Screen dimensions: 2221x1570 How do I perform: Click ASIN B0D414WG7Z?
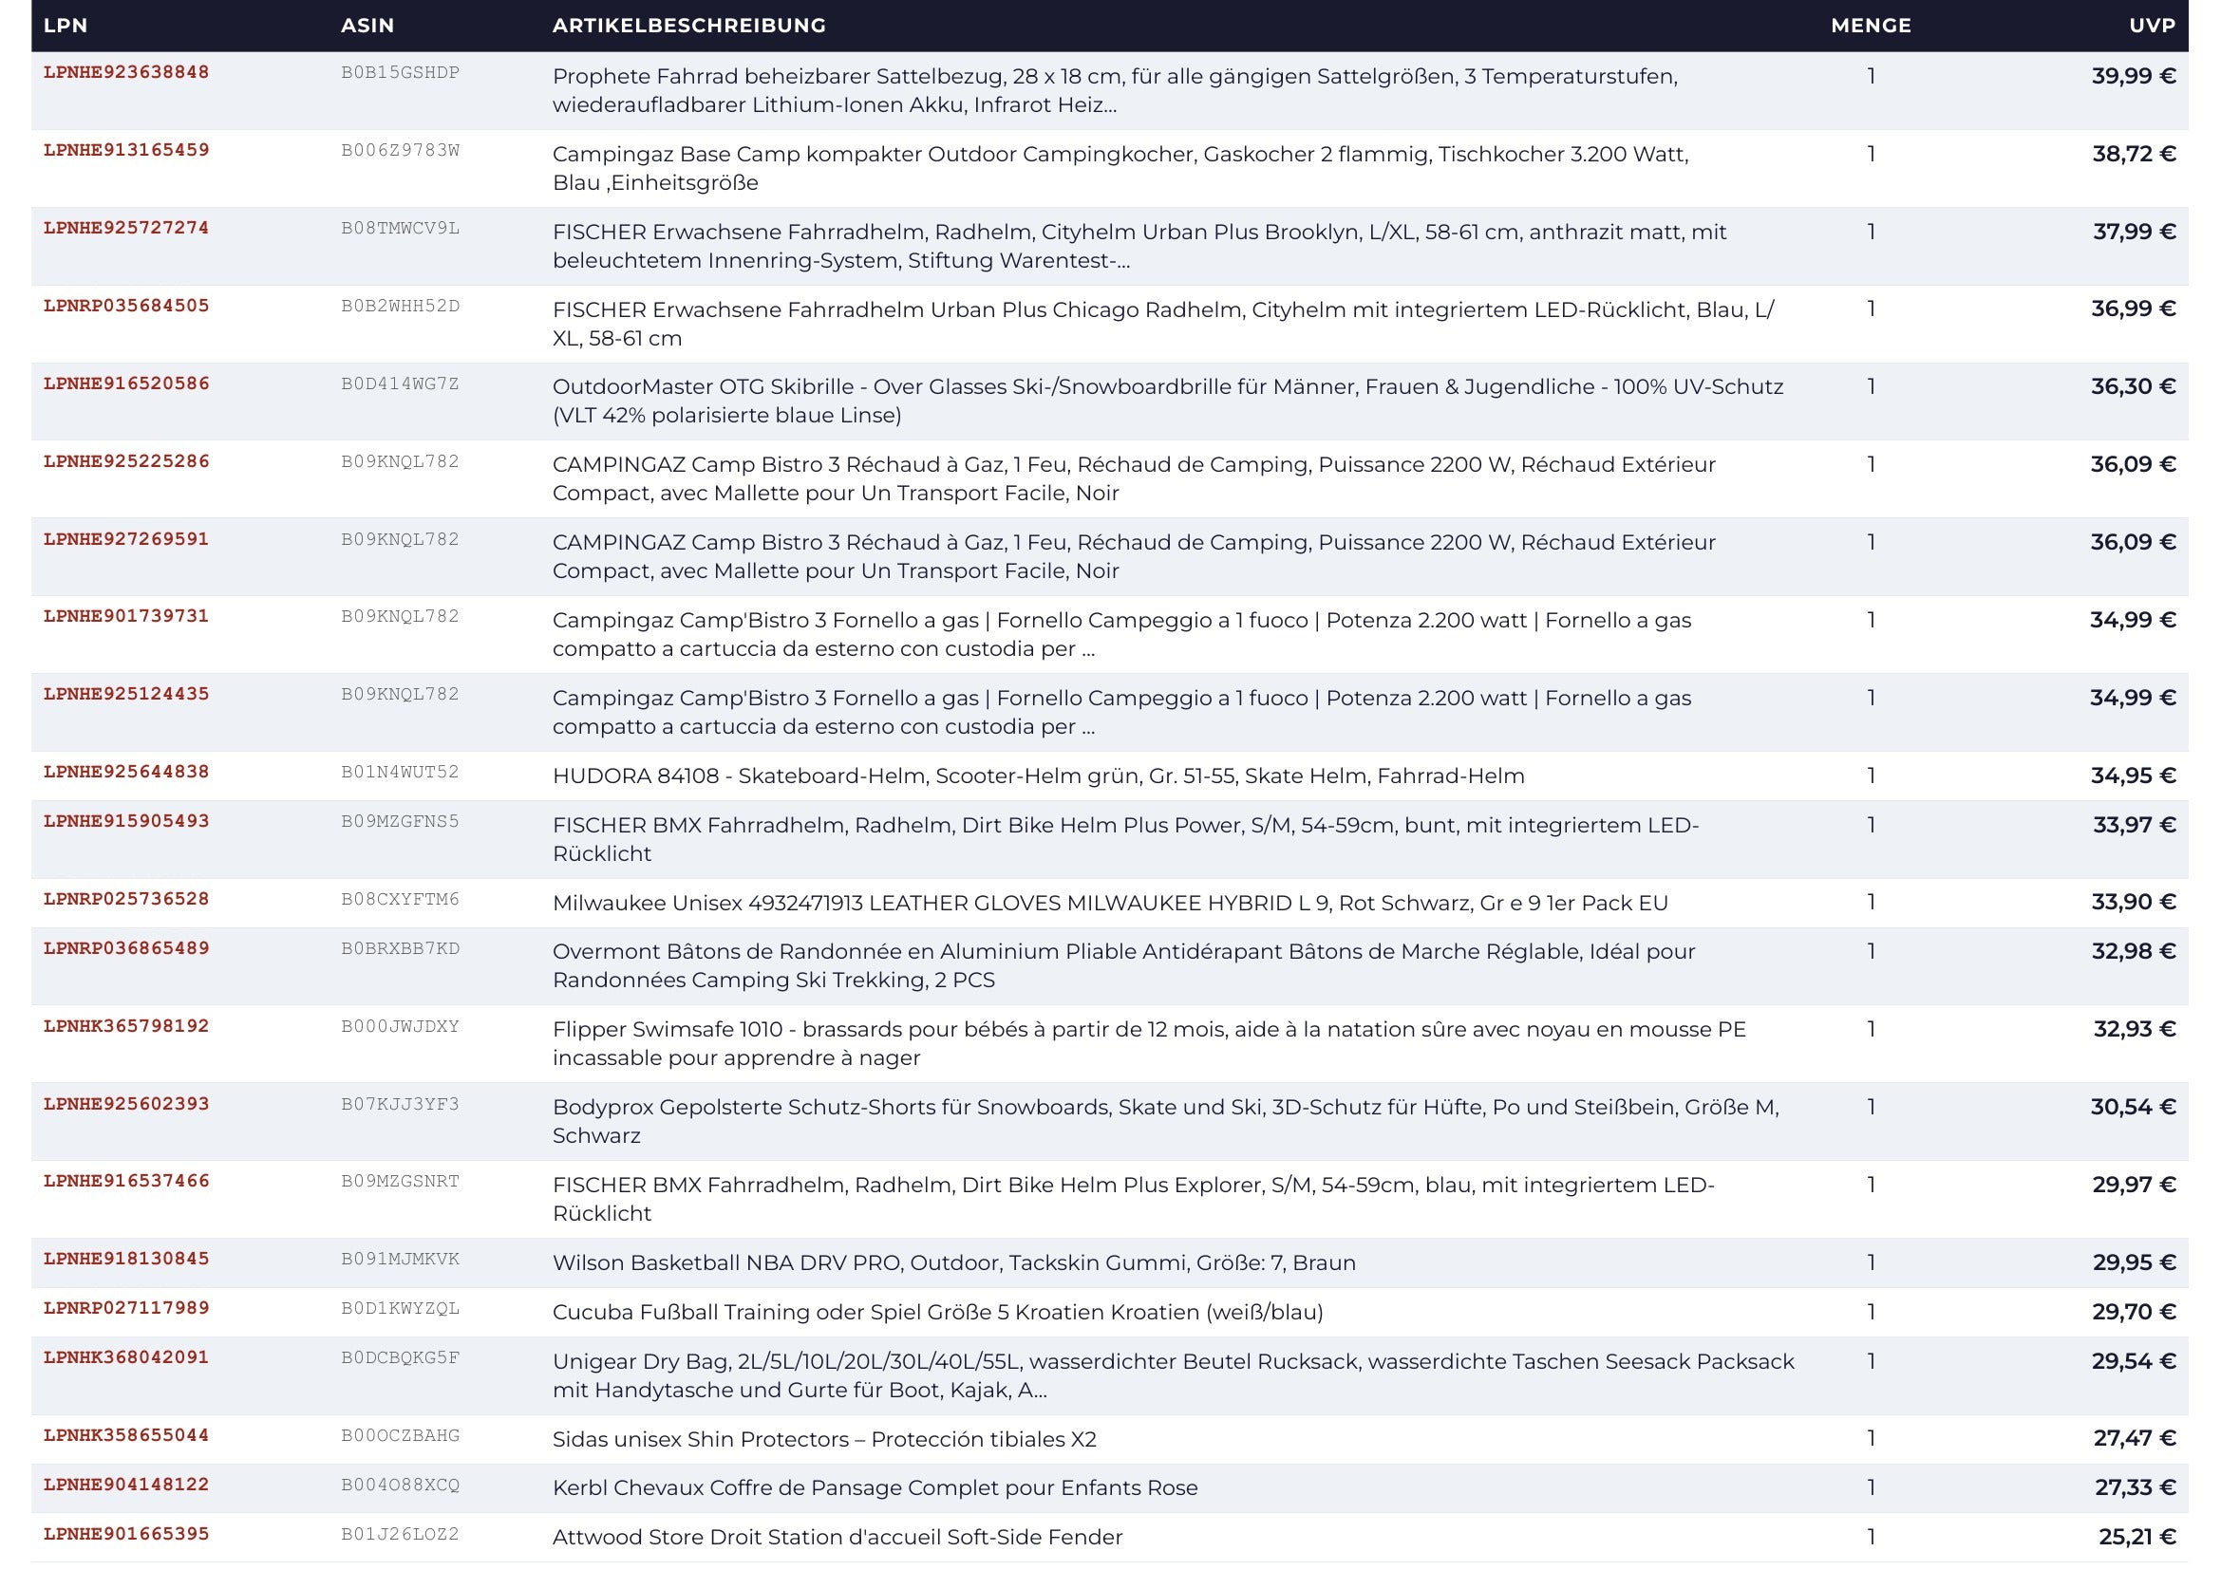pos(400,383)
